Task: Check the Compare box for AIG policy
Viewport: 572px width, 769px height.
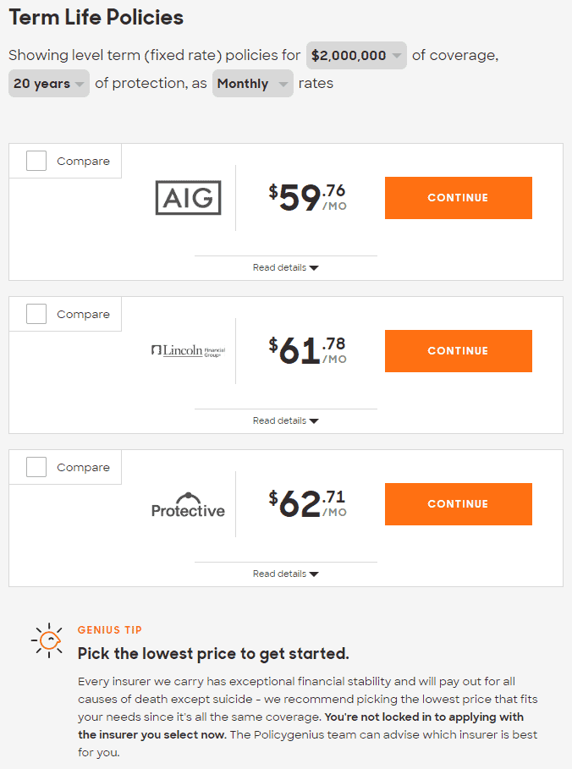Action: click(x=36, y=161)
